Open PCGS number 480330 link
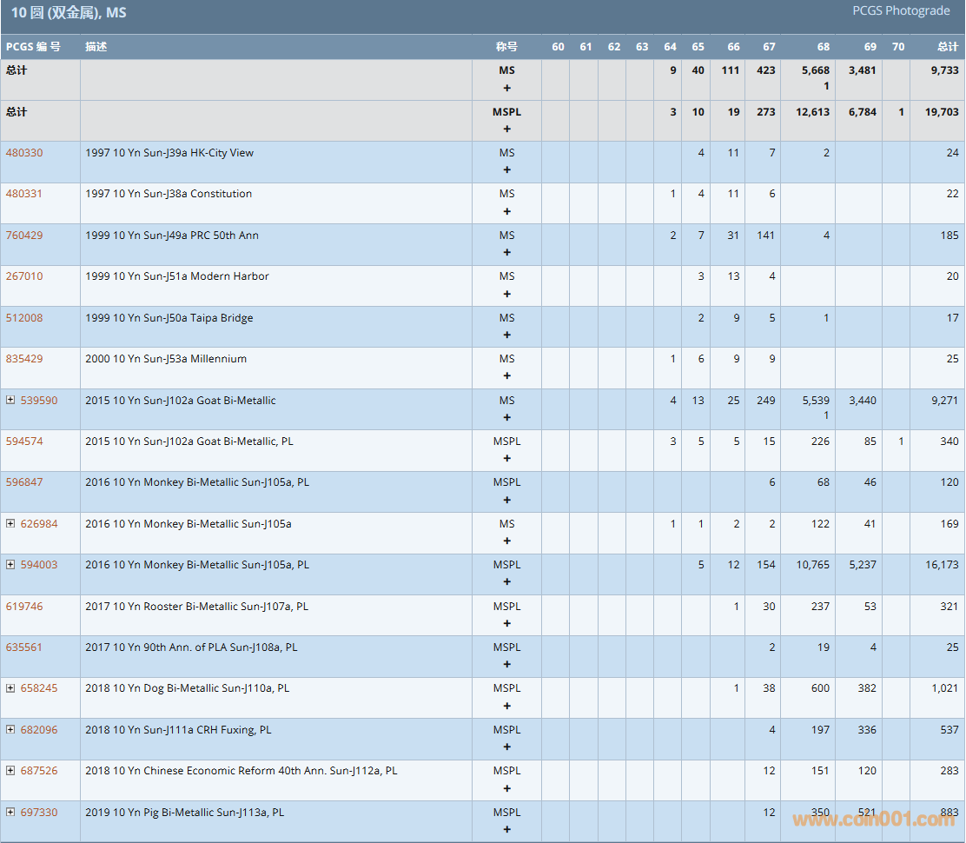 tap(24, 153)
